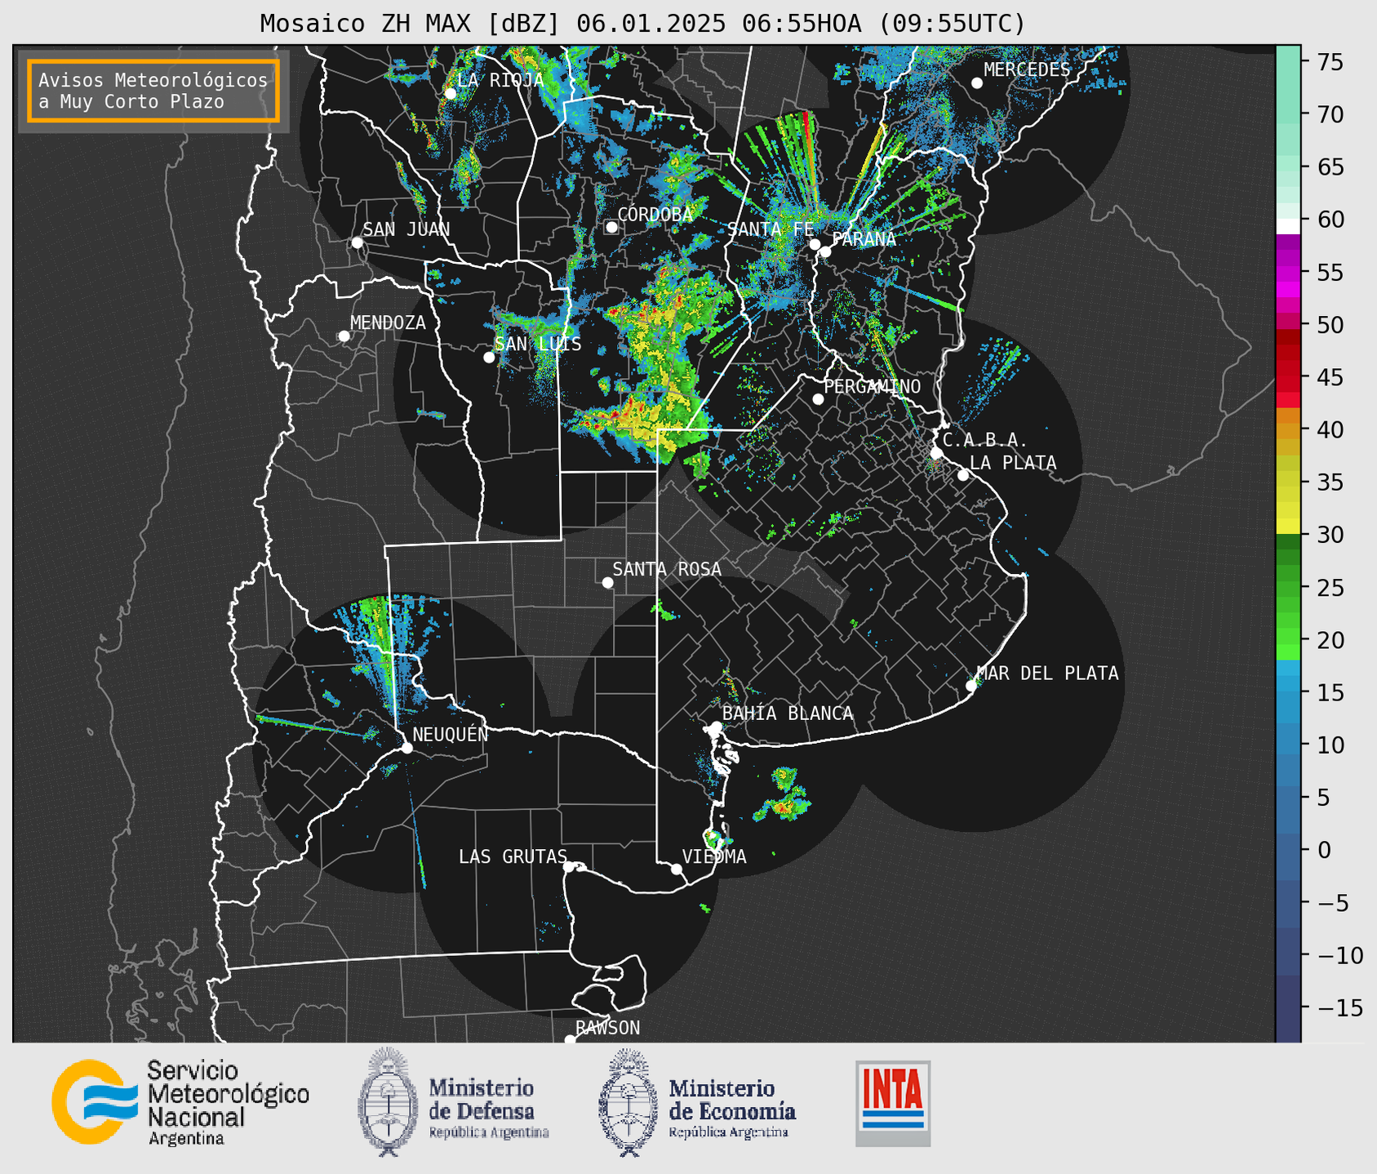Select the LA PLATA city marker

pyautogui.click(x=963, y=475)
